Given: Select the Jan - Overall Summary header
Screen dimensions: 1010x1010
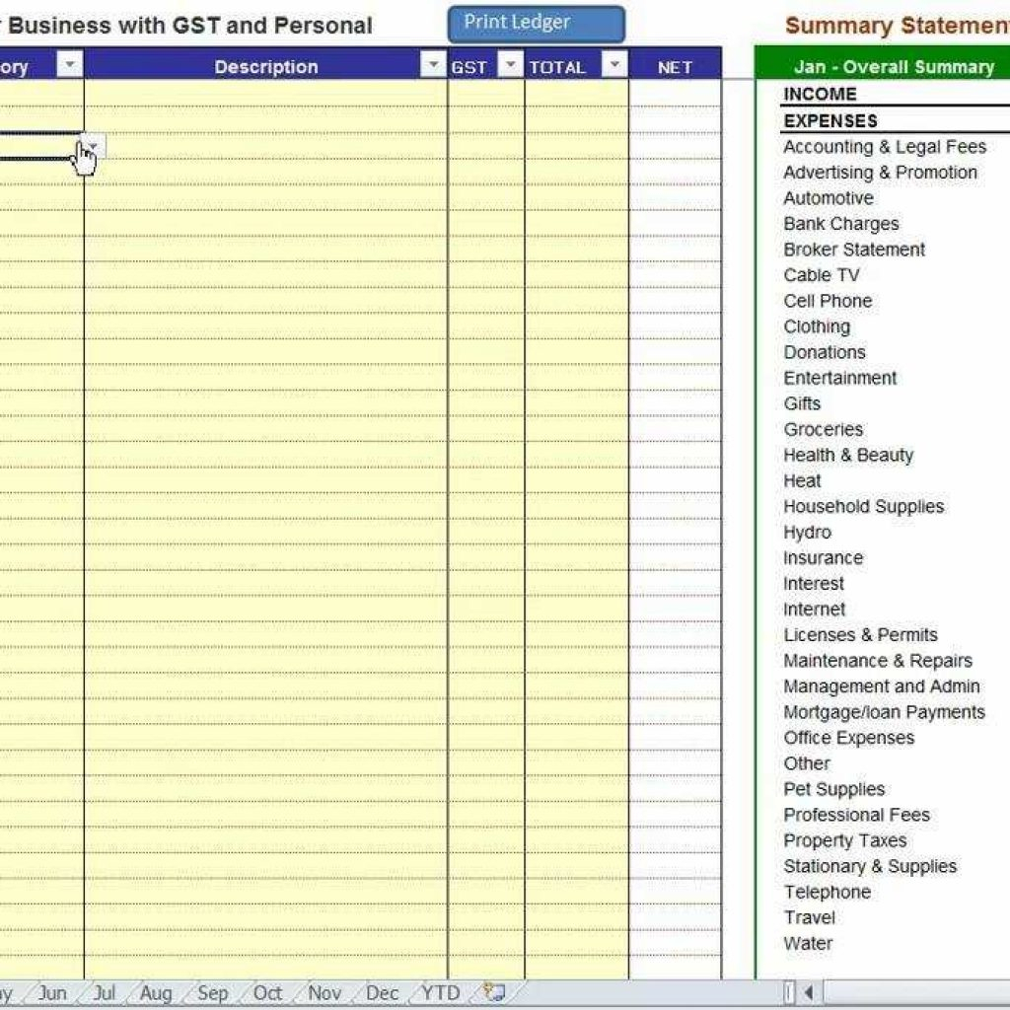Looking at the screenshot, I should click(894, 66).
